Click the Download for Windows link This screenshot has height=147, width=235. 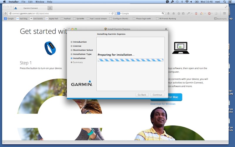coord(163,104)
